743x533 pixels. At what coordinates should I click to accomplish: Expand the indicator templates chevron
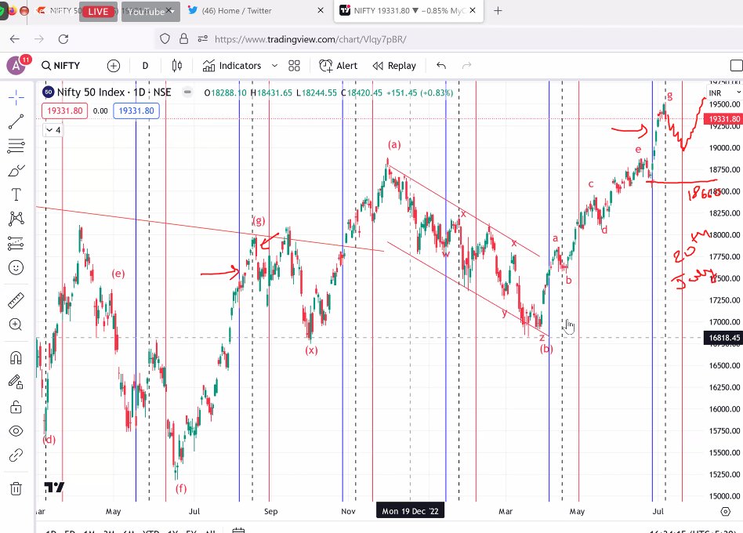coord(274,66)
